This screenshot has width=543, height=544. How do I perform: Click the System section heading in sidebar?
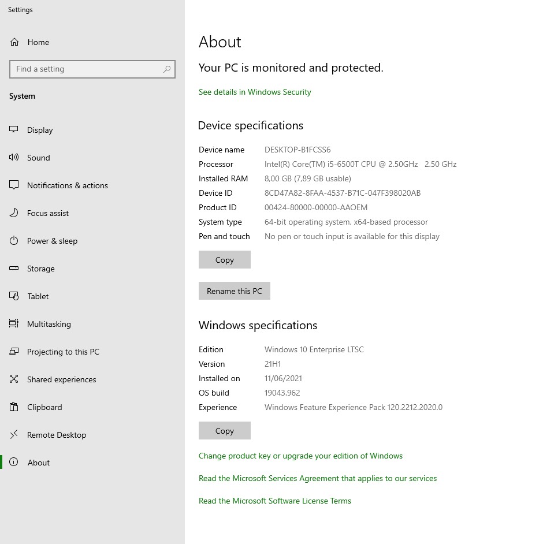(x=22, y=96)
